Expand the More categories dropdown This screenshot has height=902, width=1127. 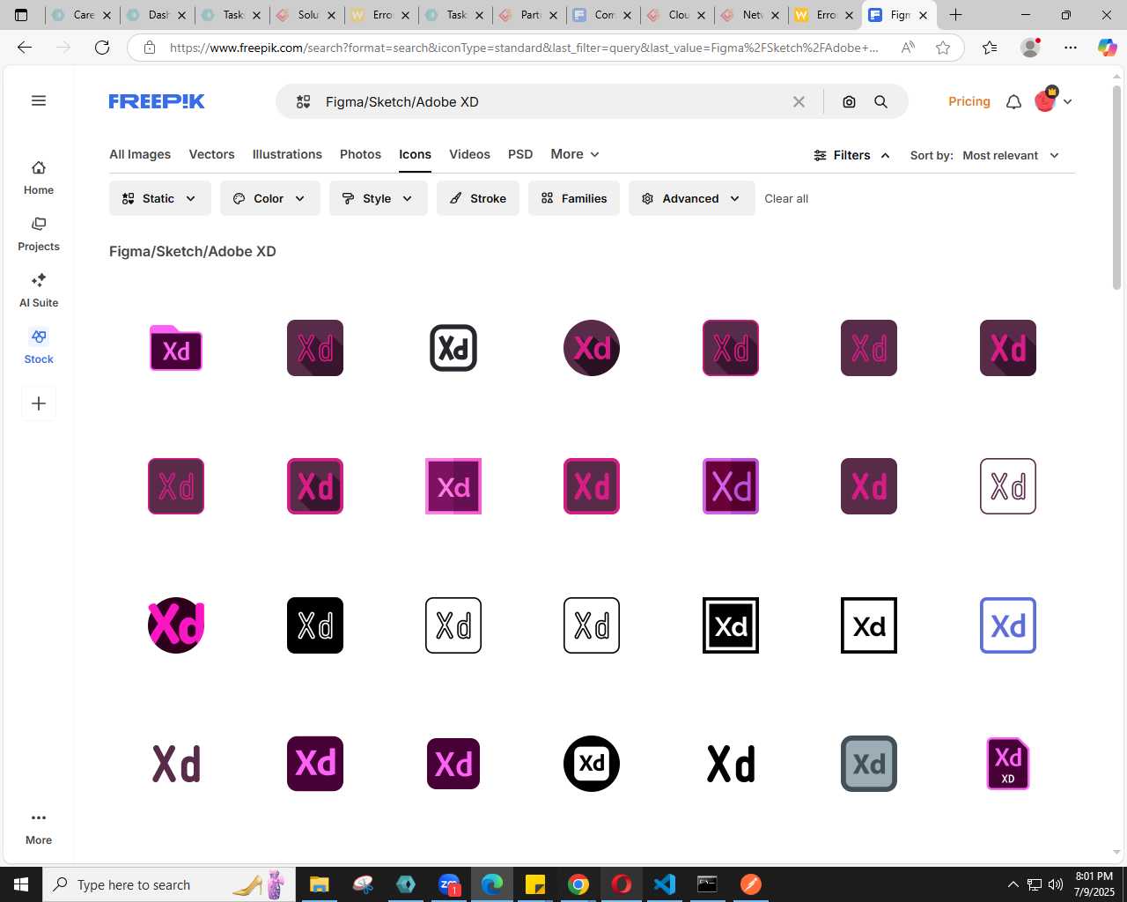coord(575,154)
